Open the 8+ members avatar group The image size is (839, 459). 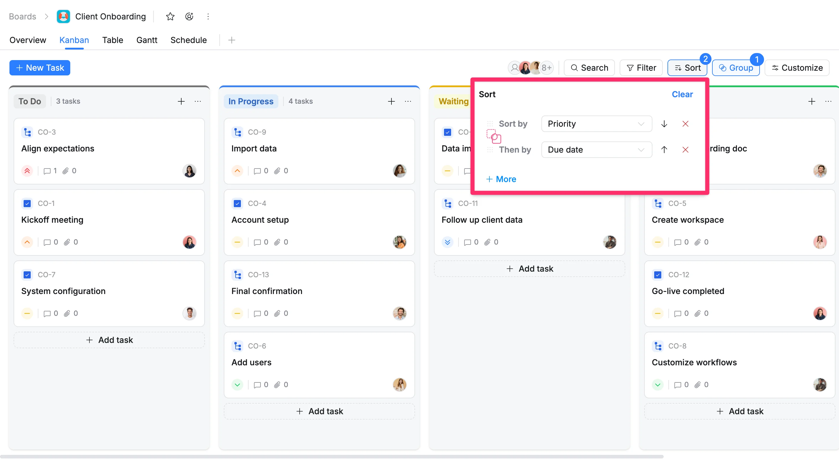click(546, 68)
